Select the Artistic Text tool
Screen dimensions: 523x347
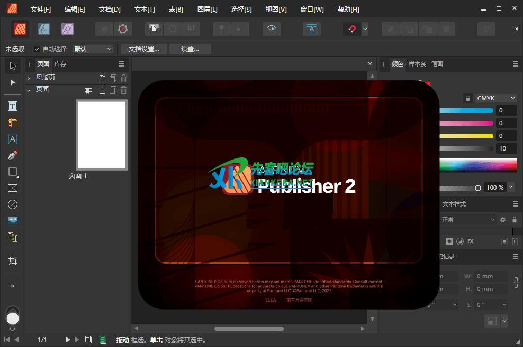(13, 139)
